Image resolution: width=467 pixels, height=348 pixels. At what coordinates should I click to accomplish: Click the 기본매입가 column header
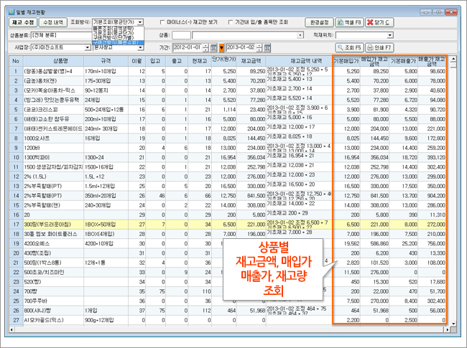(346, 61)
